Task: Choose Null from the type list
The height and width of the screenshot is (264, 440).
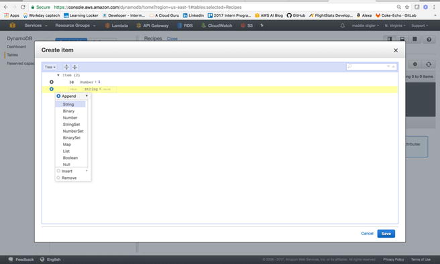Action: pos(66,165)
